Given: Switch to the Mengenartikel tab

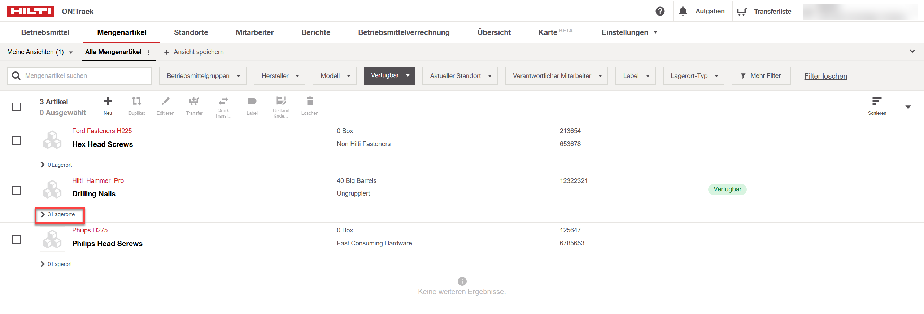Looking at the screenshot, I should (x=122, y=32).
